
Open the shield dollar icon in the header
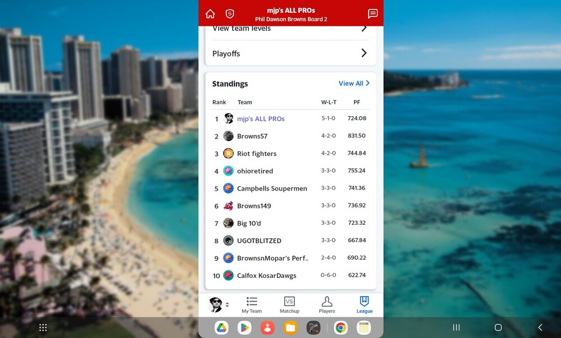[229, 14]
